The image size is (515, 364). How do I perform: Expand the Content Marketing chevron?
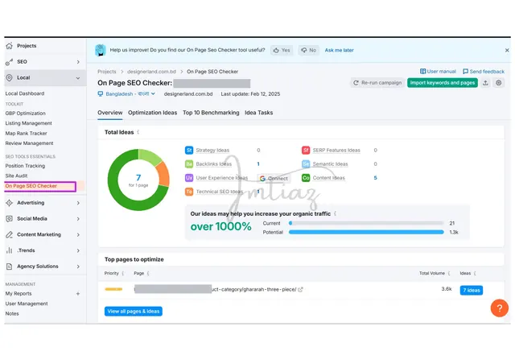78,234
